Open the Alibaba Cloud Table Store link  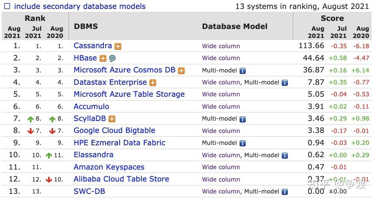point(121,179)
